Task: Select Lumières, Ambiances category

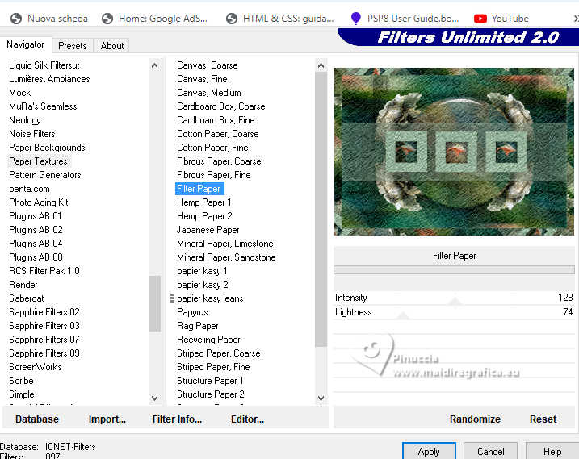Action: 49,79
